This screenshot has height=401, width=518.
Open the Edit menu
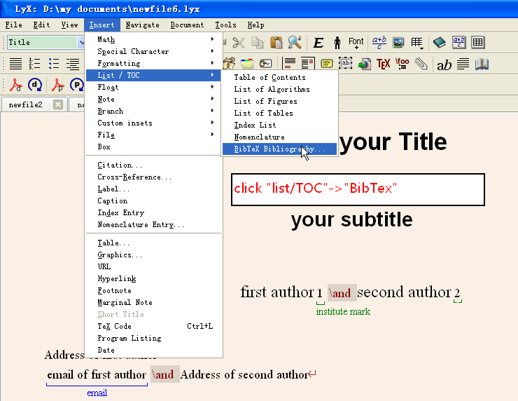click(41, 25)
